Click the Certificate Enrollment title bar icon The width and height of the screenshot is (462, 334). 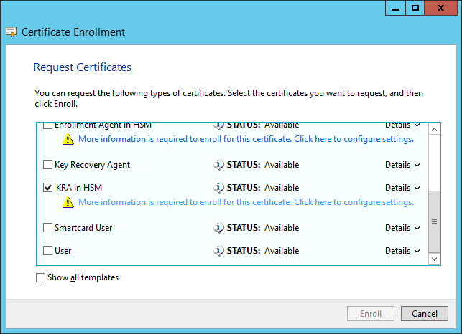(11, 32)
